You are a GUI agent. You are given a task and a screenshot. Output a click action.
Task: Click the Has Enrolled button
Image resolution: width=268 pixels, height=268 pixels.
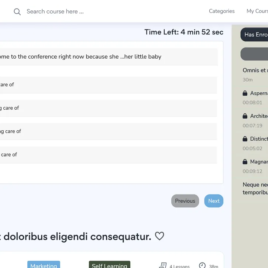(255, 34)
